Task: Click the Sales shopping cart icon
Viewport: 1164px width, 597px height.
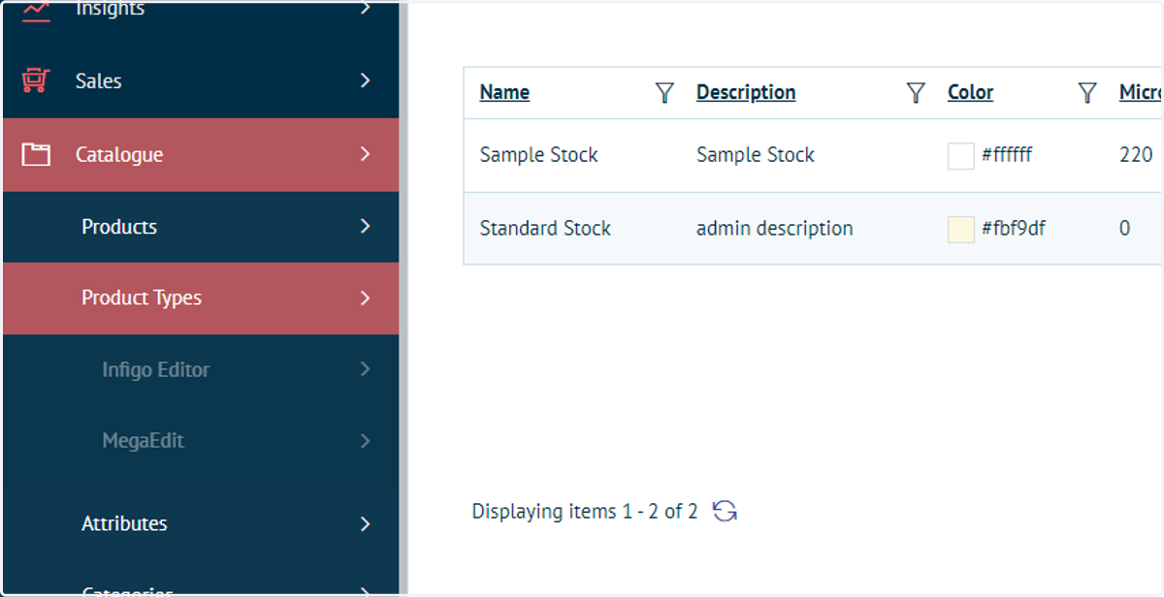Action: tap(36, 80)
